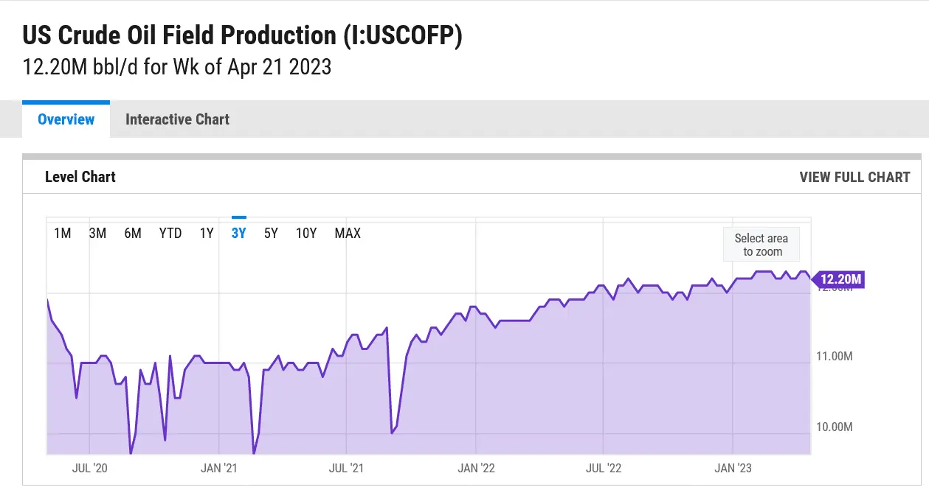The height and width of the screenshot is (504, 929).
Task: Click the JUL '20 x-axis label
Action: [91, 468]
